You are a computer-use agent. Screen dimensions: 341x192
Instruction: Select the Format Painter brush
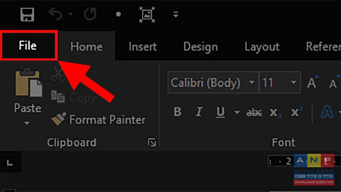(x=98, y=119)
